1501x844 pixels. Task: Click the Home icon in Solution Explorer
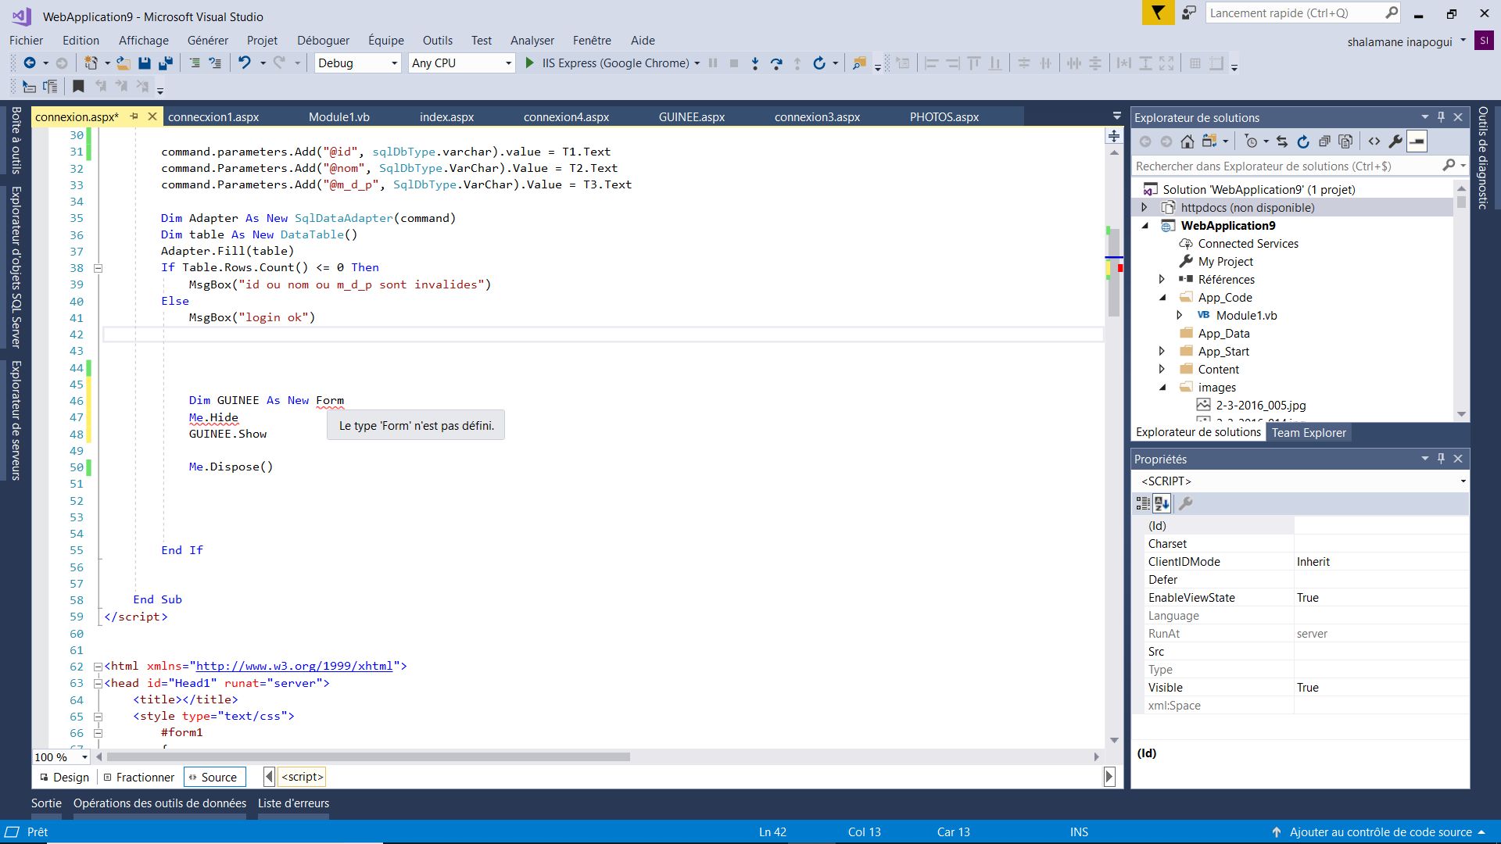point(1187,141)
